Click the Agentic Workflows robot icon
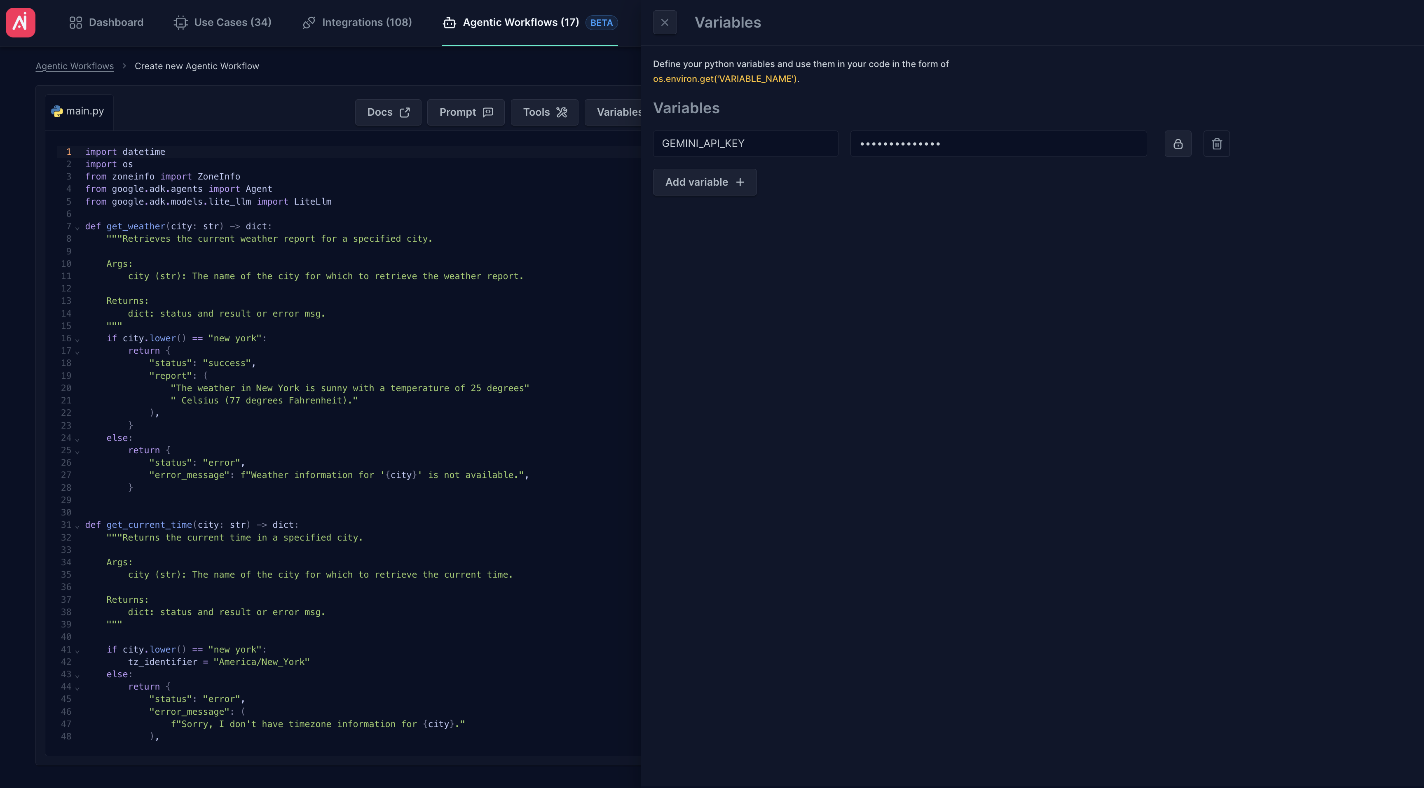1424x788 pixels. [450, 23]
